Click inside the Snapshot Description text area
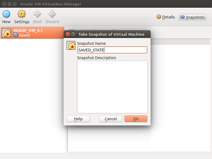 click(x=112, y=87)
